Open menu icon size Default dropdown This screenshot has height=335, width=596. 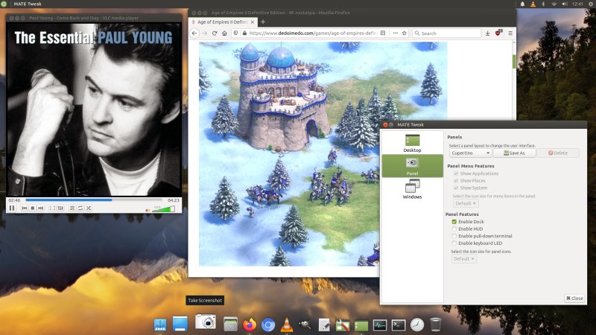click(466, 203)
